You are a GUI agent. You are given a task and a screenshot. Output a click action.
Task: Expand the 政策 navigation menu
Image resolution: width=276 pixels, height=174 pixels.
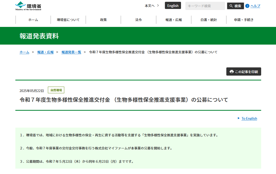(103, 20)
